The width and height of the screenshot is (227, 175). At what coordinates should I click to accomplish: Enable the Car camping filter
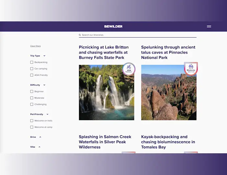coord(32,69)
